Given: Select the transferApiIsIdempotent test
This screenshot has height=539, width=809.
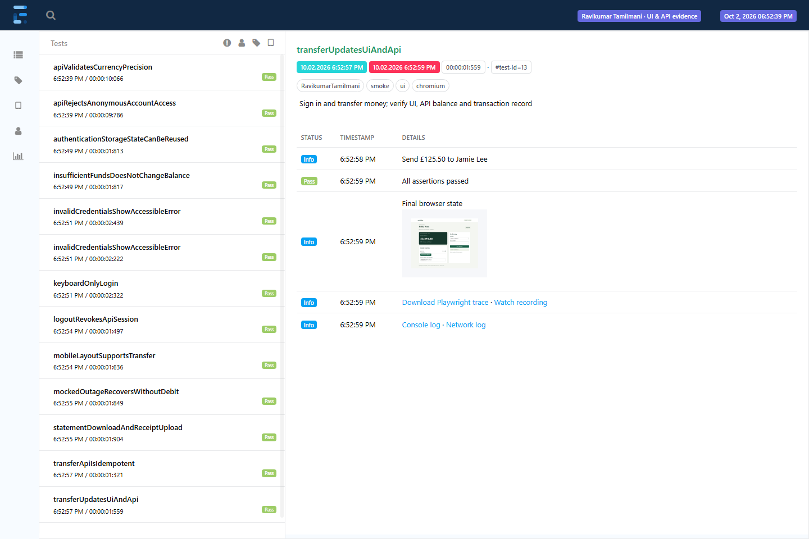Looking at the screenshot, I should pyautogui.click(x=162, y=469).
